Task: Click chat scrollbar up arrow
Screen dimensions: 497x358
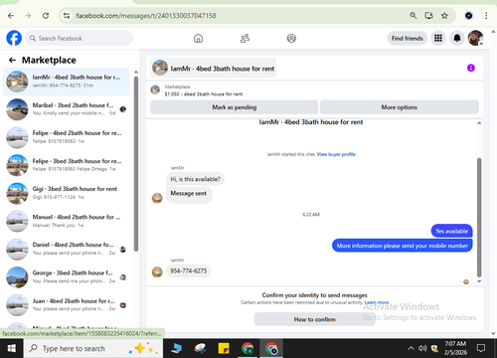Action: [x=479, y=123]
